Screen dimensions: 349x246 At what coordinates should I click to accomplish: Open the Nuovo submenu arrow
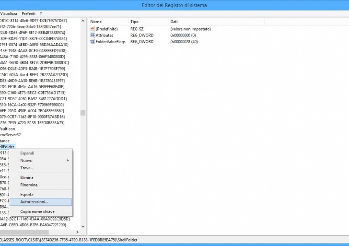(68, 161)
